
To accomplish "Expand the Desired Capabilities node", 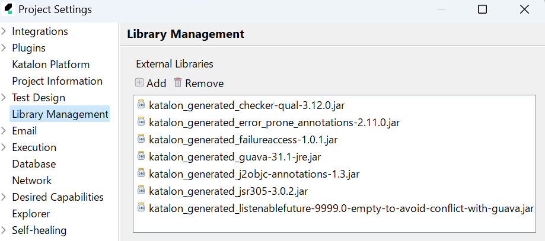I will click(4, 197).
